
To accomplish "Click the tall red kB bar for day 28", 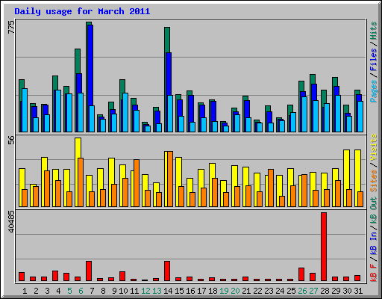I will click(324, 247).
